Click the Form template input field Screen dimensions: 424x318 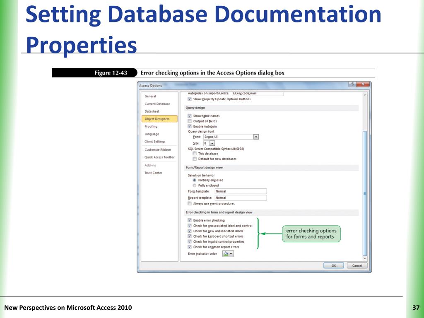coord(241,191)
